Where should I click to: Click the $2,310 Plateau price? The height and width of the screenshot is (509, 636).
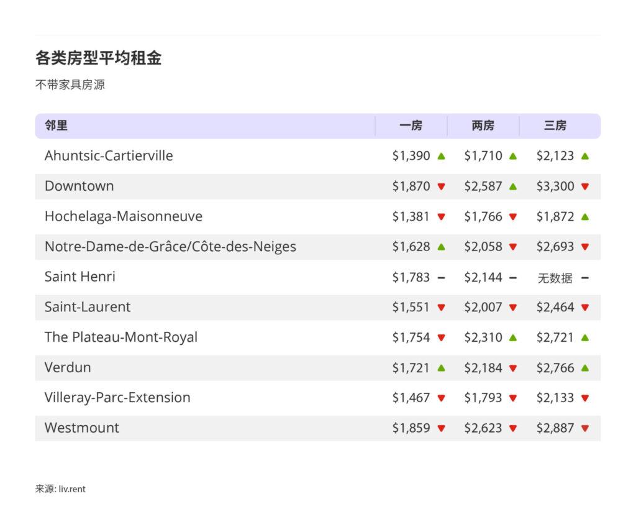coord(483,337)
